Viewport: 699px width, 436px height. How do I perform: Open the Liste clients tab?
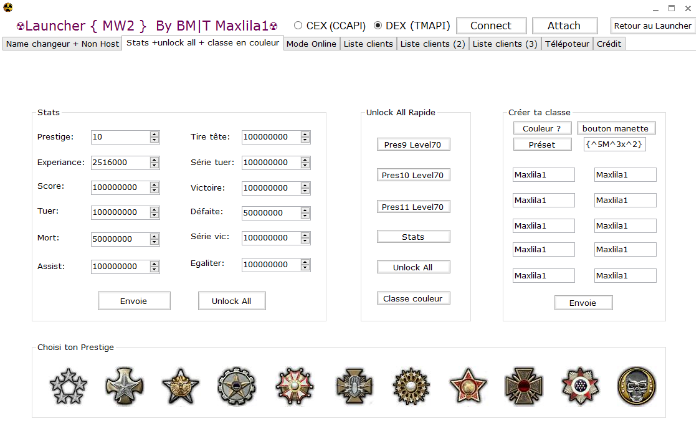[368, 44]
